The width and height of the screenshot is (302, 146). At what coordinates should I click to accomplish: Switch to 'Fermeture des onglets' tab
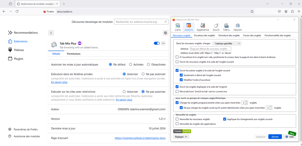pyautogui.click(x=229, y=35)
